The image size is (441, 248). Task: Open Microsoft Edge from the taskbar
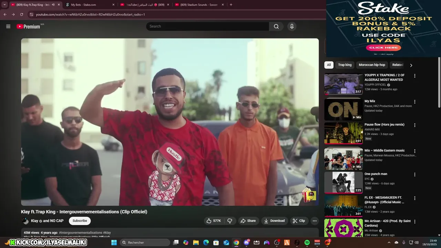[x=206, y=242]
